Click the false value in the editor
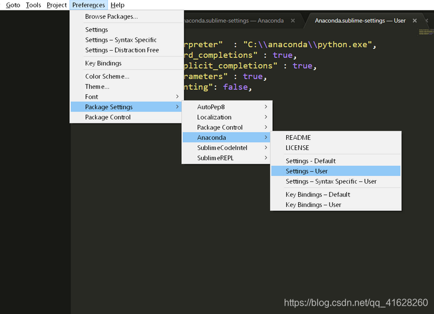The image size is (434, 314). pyautogui.click(x=235, y=87)
